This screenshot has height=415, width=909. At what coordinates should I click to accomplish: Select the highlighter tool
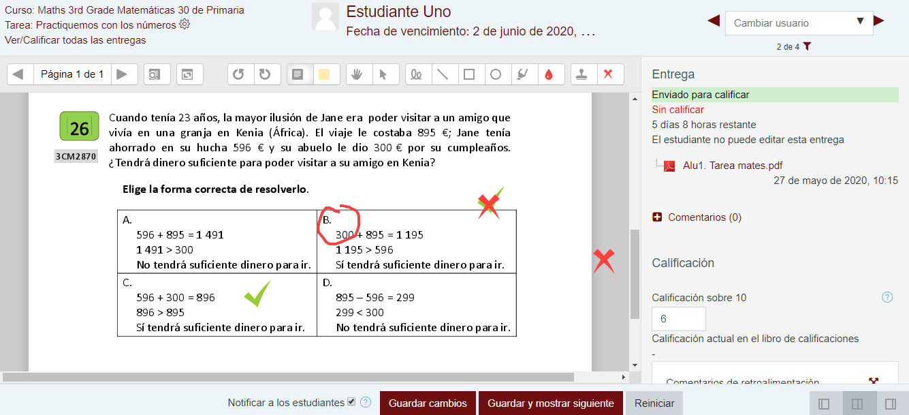522,74
